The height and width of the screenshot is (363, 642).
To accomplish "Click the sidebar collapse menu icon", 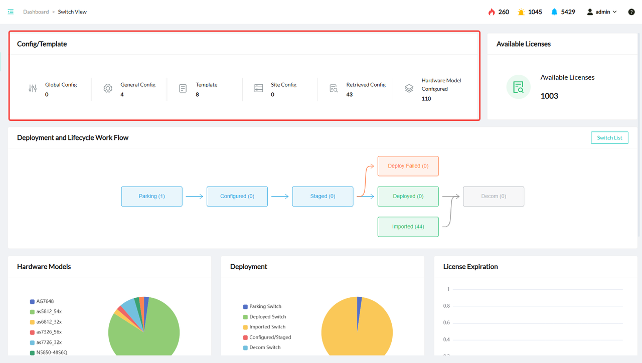I will pyautogui.click(x=11, y=12).
